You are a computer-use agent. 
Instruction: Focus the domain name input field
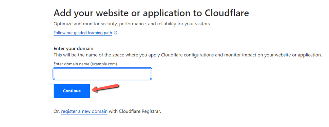tap(102, 74)
